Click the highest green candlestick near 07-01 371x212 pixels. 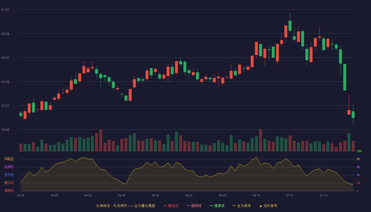290,26
